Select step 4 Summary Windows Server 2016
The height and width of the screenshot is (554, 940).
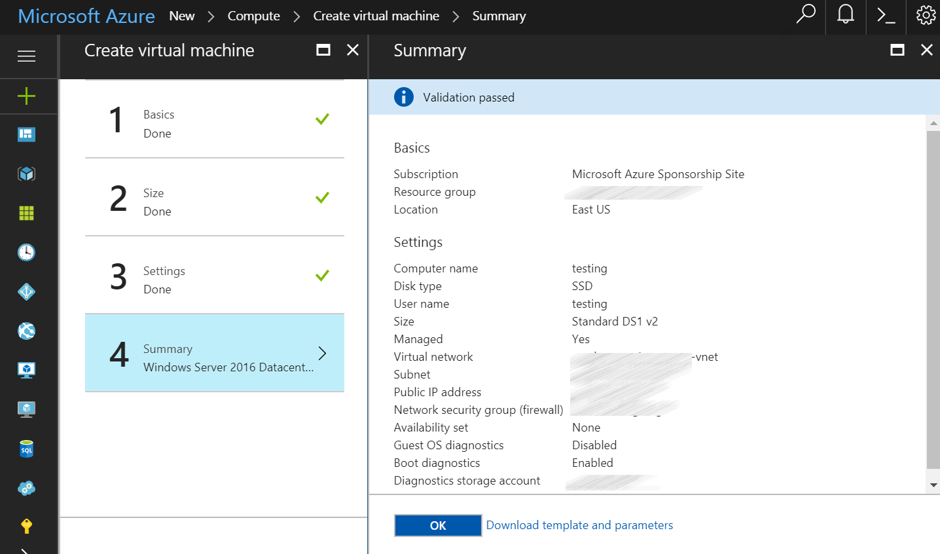point(215,353)
